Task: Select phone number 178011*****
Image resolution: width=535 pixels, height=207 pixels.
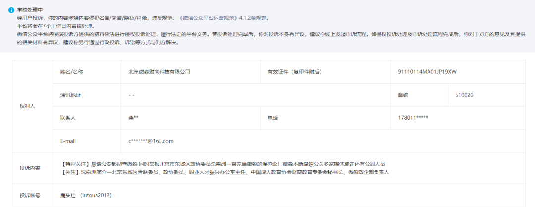Action: [x=413, y=118]
